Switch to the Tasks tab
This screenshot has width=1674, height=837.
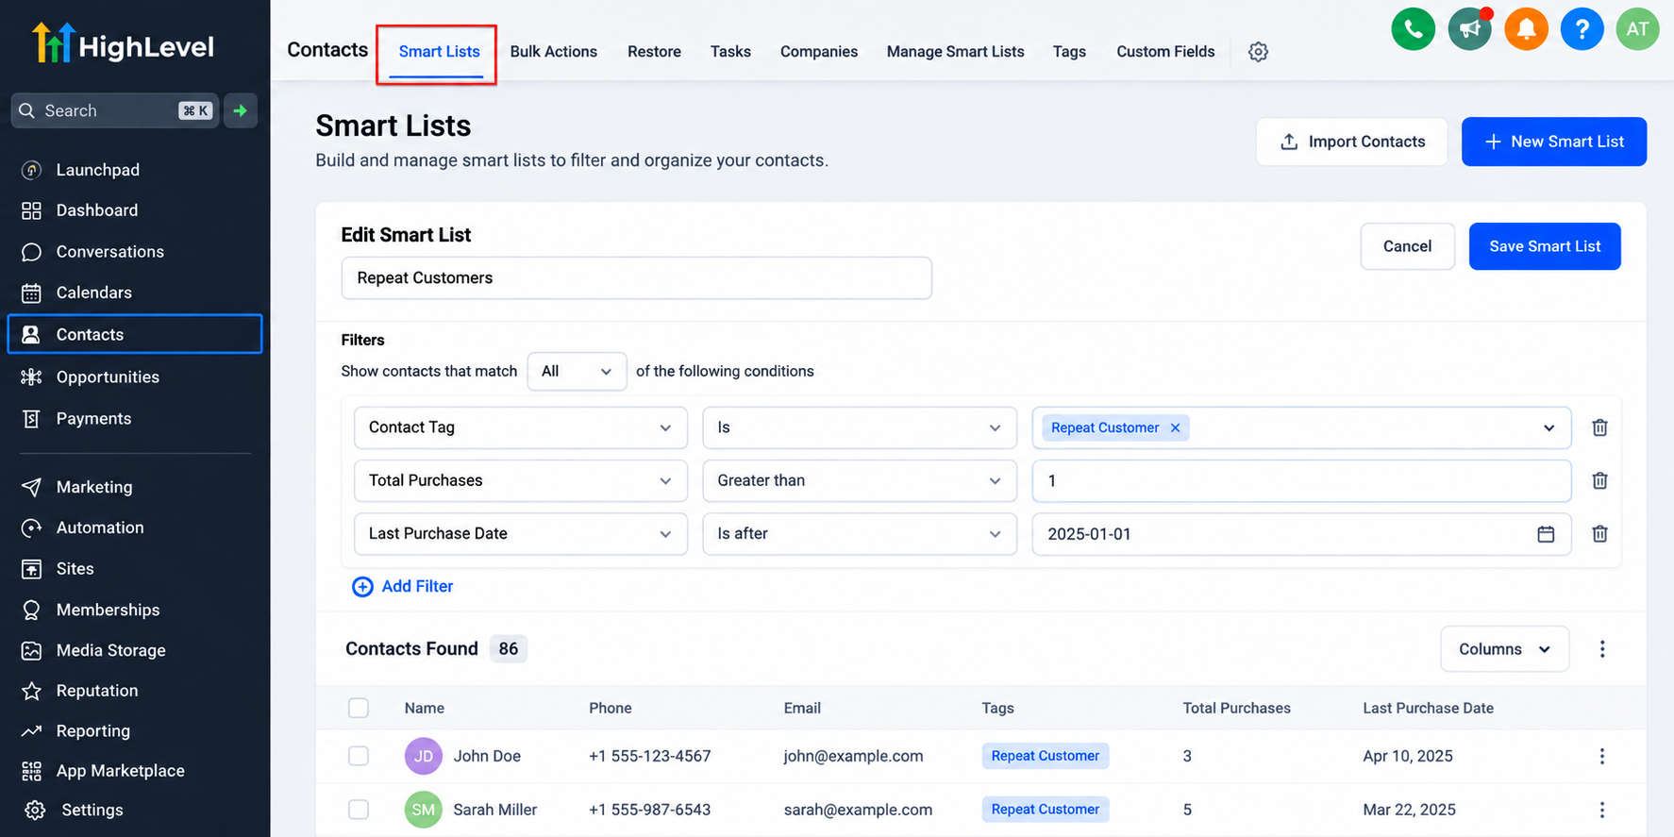730,52
